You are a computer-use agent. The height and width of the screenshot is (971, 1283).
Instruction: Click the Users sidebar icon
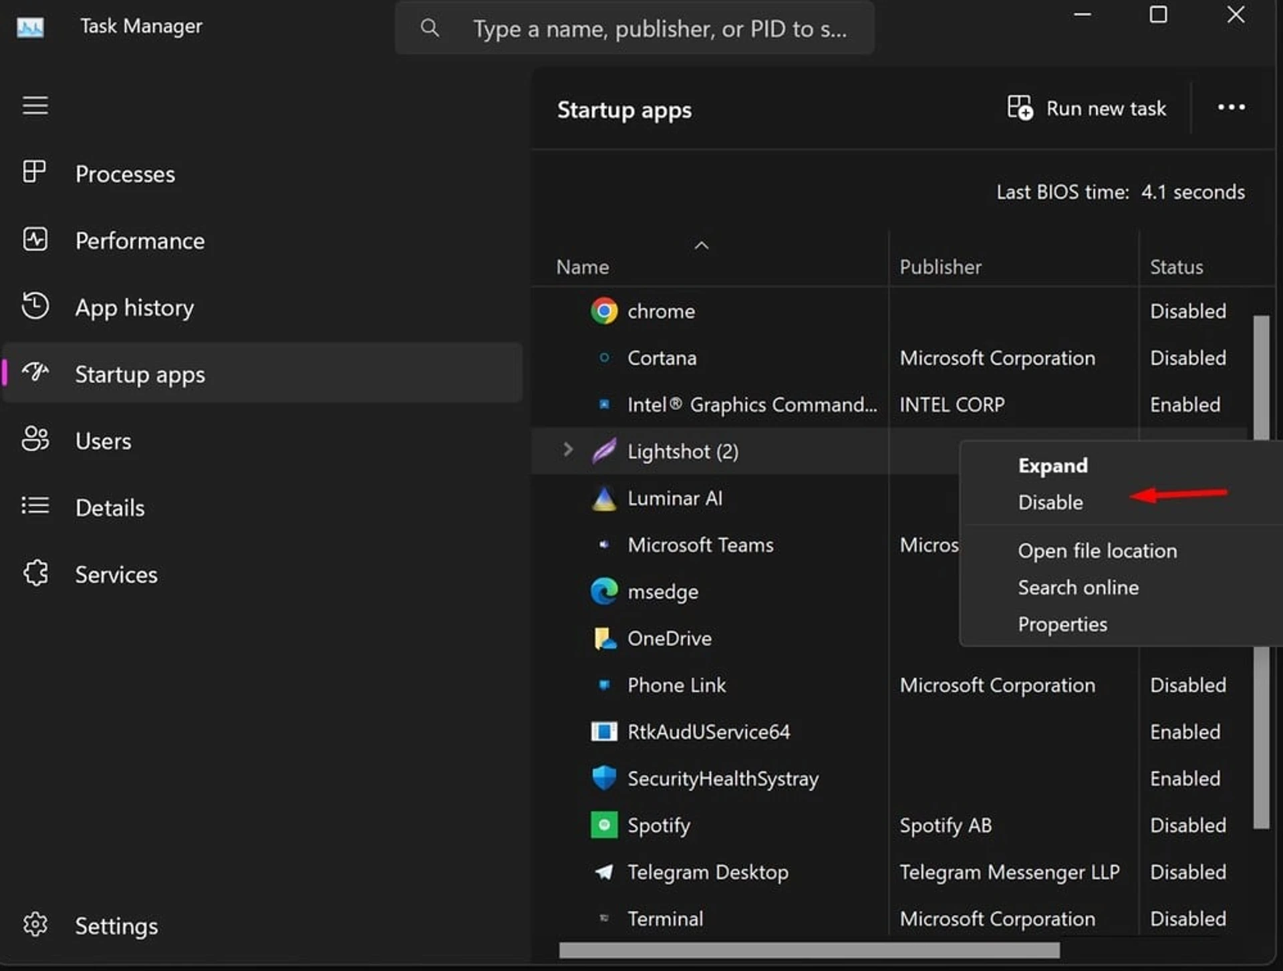coord(35,439)
